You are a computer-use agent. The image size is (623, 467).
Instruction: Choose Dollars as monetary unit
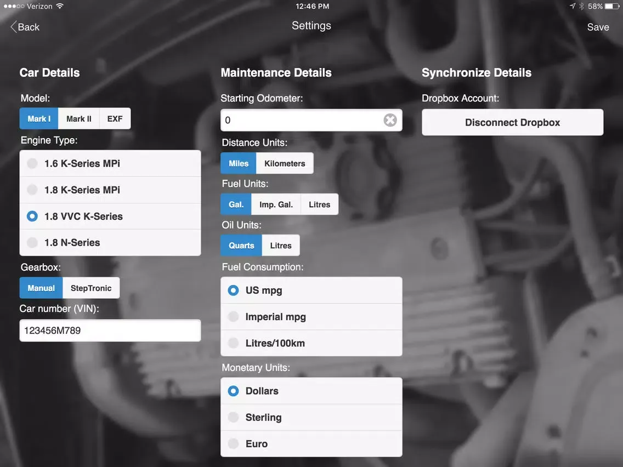(311, 391)
